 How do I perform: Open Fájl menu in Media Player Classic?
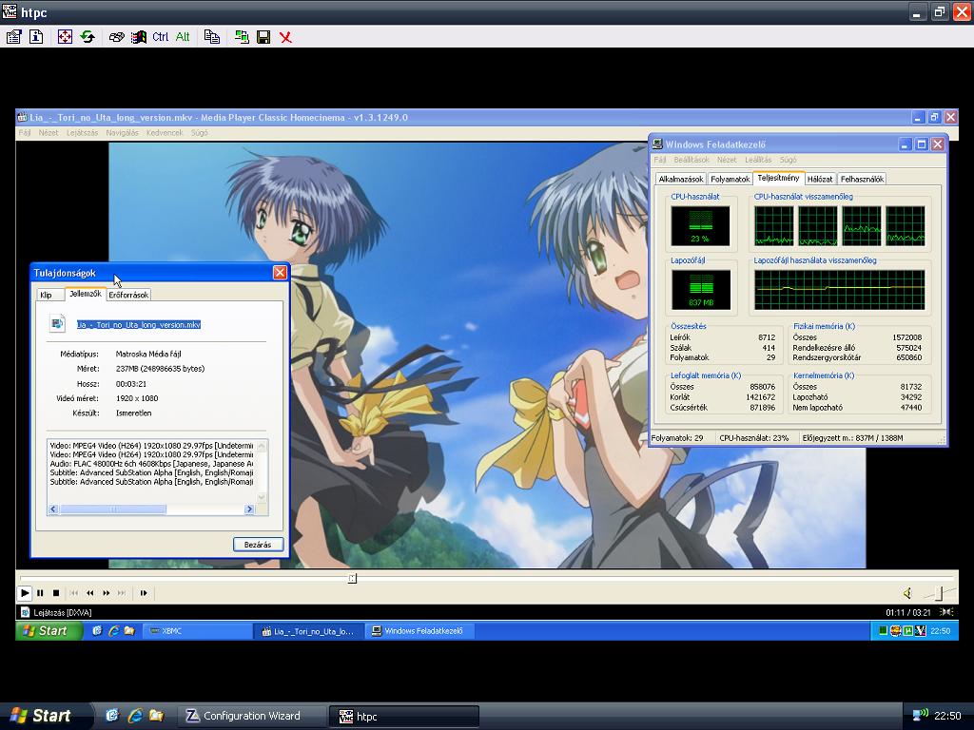pyautogui.click(x=24, y=133)
